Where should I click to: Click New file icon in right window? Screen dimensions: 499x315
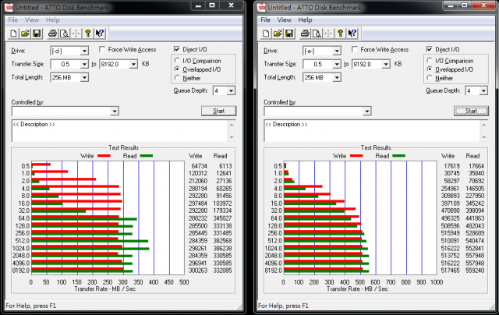point(266,34)
